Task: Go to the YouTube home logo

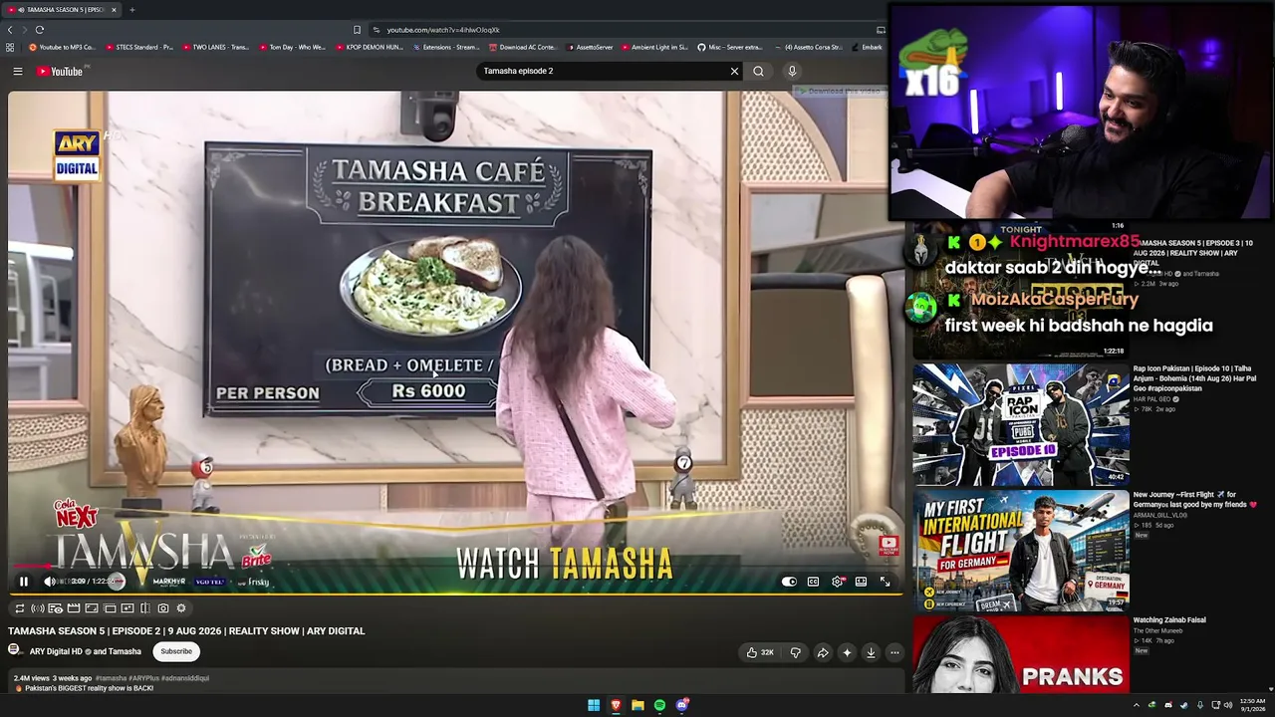Action: click(x=62, y=72)
